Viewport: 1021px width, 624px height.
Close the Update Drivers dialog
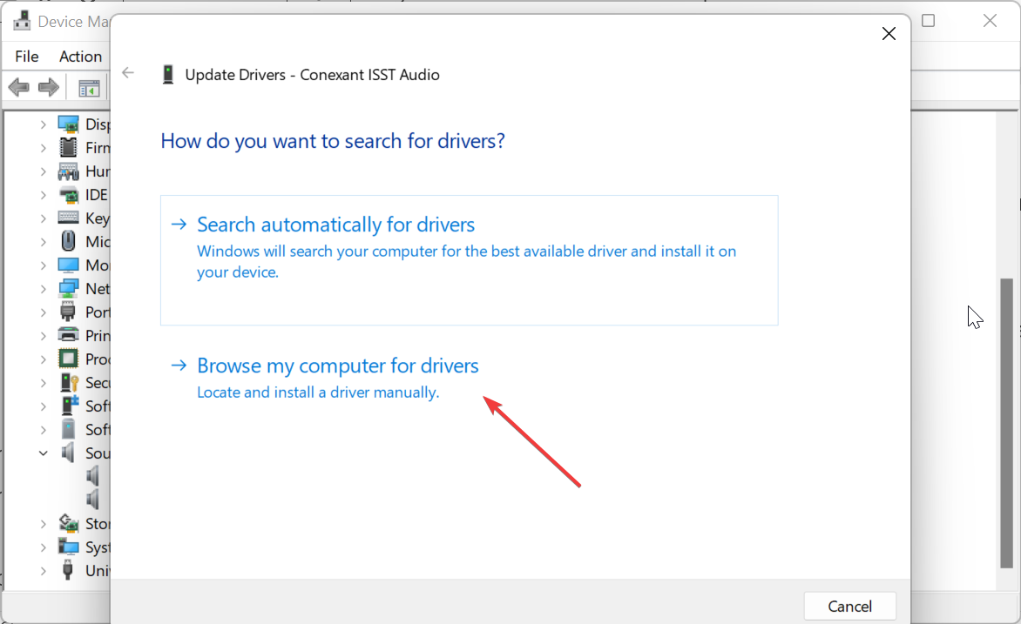pos(889,33)
